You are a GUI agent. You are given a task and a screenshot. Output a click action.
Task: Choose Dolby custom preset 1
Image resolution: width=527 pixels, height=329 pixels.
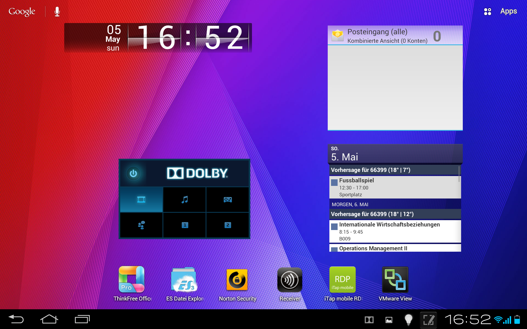click(185, 225)
